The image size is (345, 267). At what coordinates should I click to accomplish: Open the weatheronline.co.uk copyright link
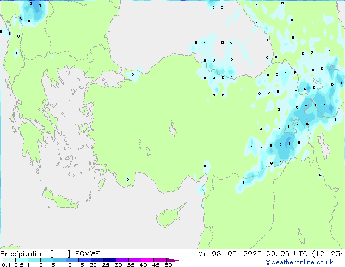pos(299,262)
